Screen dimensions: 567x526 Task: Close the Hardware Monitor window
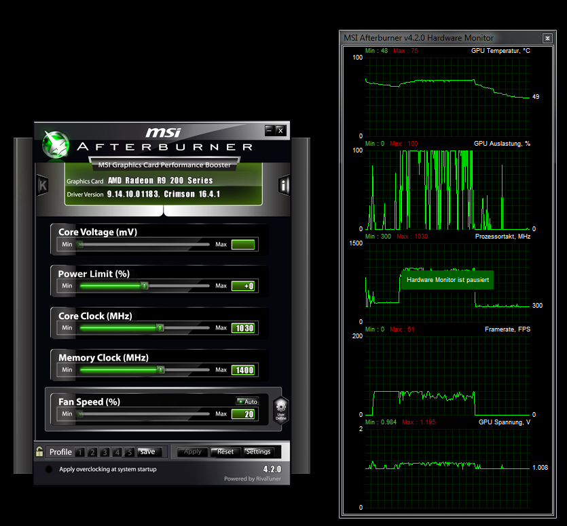547,38
